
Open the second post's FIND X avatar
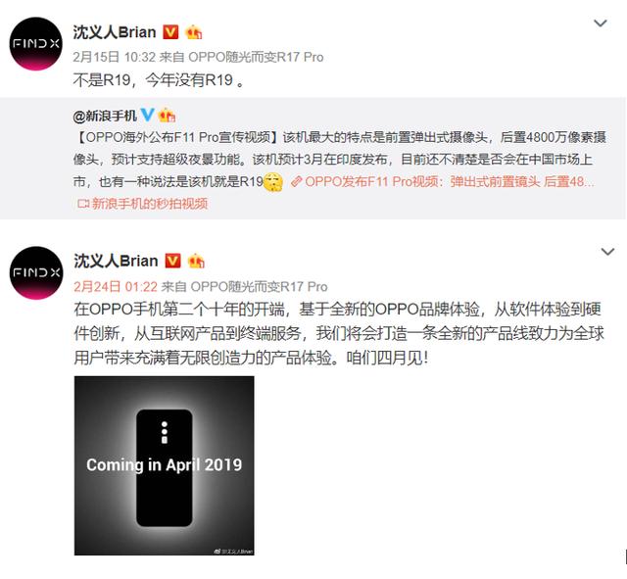[x=36, y=272]
